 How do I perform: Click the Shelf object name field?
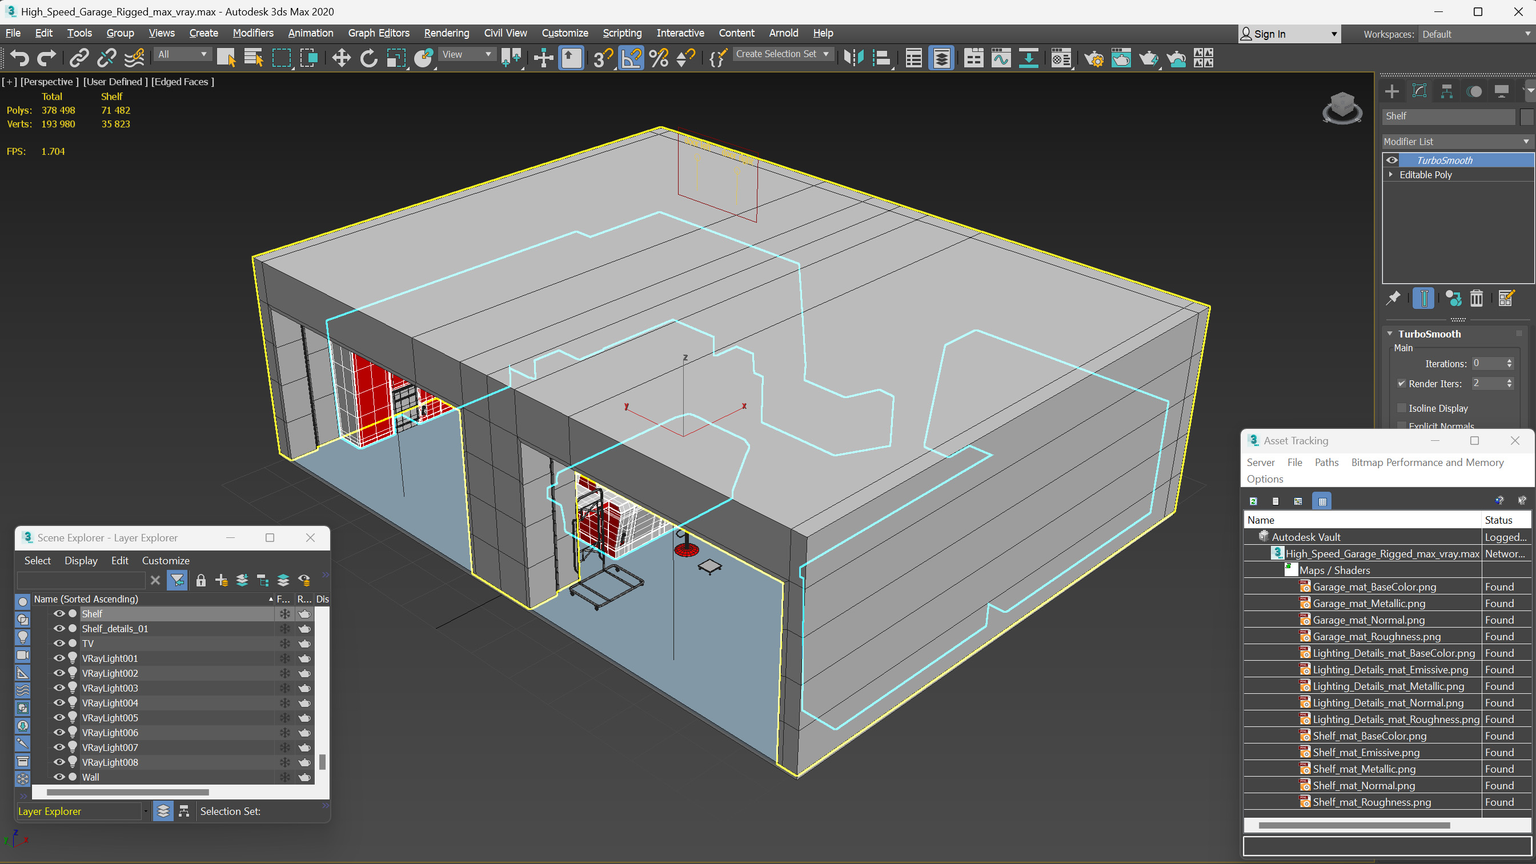(1449, 116)
